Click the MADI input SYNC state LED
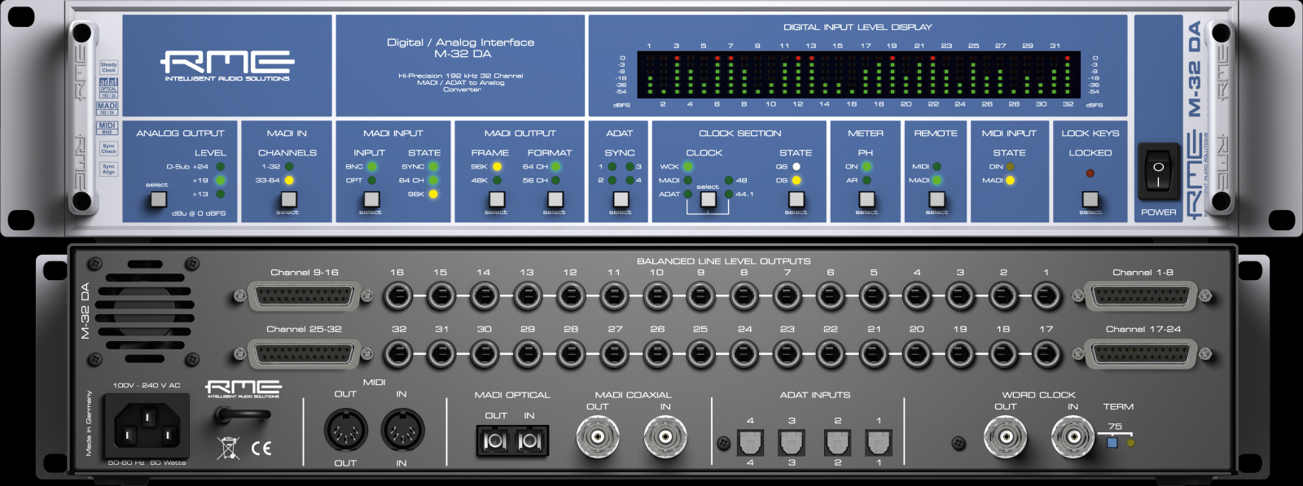Screen dimensions: 1303x486 click(433, 166)
